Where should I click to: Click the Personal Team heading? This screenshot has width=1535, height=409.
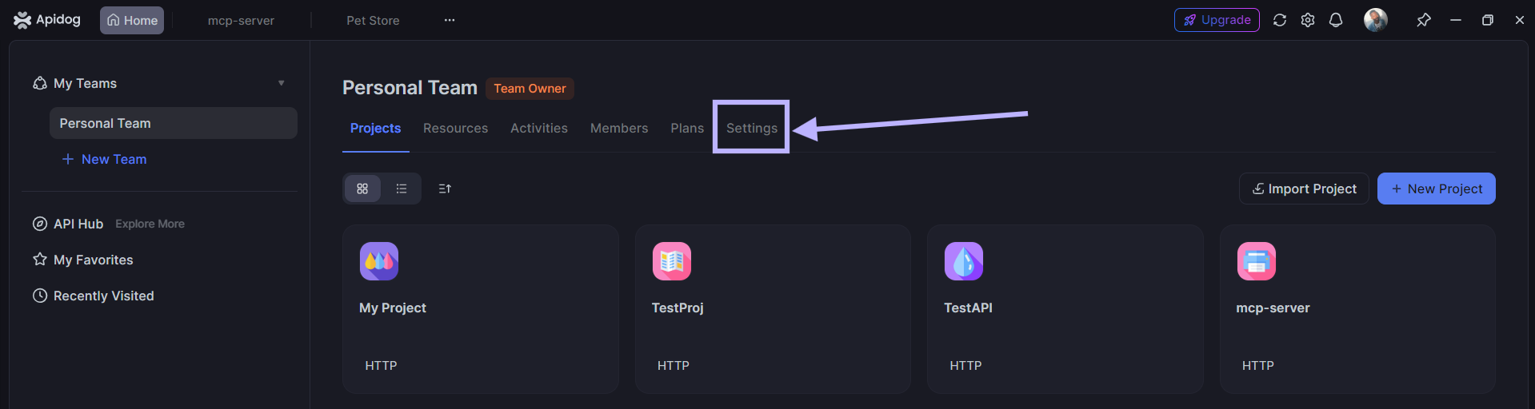(x=410, y=88)
